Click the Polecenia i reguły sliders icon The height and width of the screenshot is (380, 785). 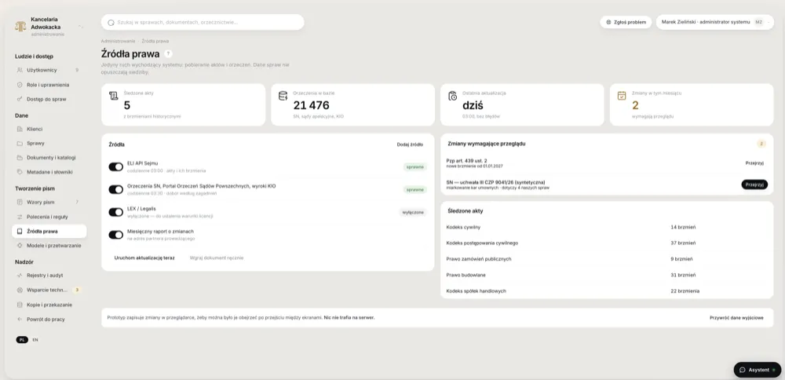coord(20,217)
